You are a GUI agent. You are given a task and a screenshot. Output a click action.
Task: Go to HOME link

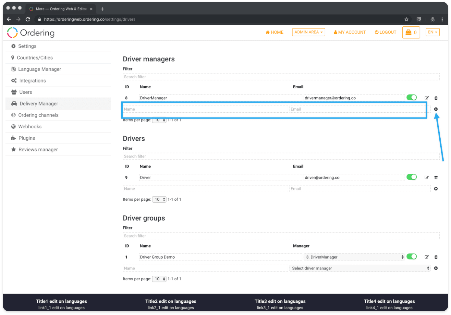[274, 32]
